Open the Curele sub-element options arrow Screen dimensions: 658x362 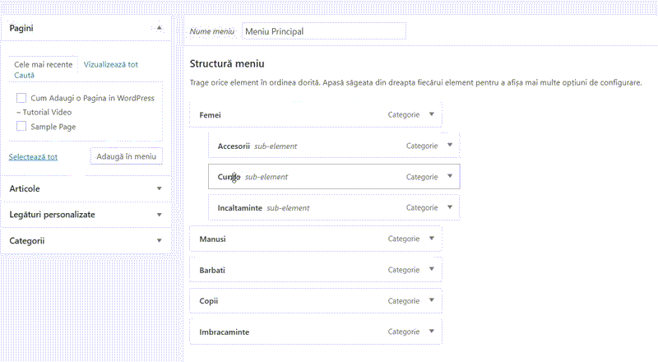point(449,176)
